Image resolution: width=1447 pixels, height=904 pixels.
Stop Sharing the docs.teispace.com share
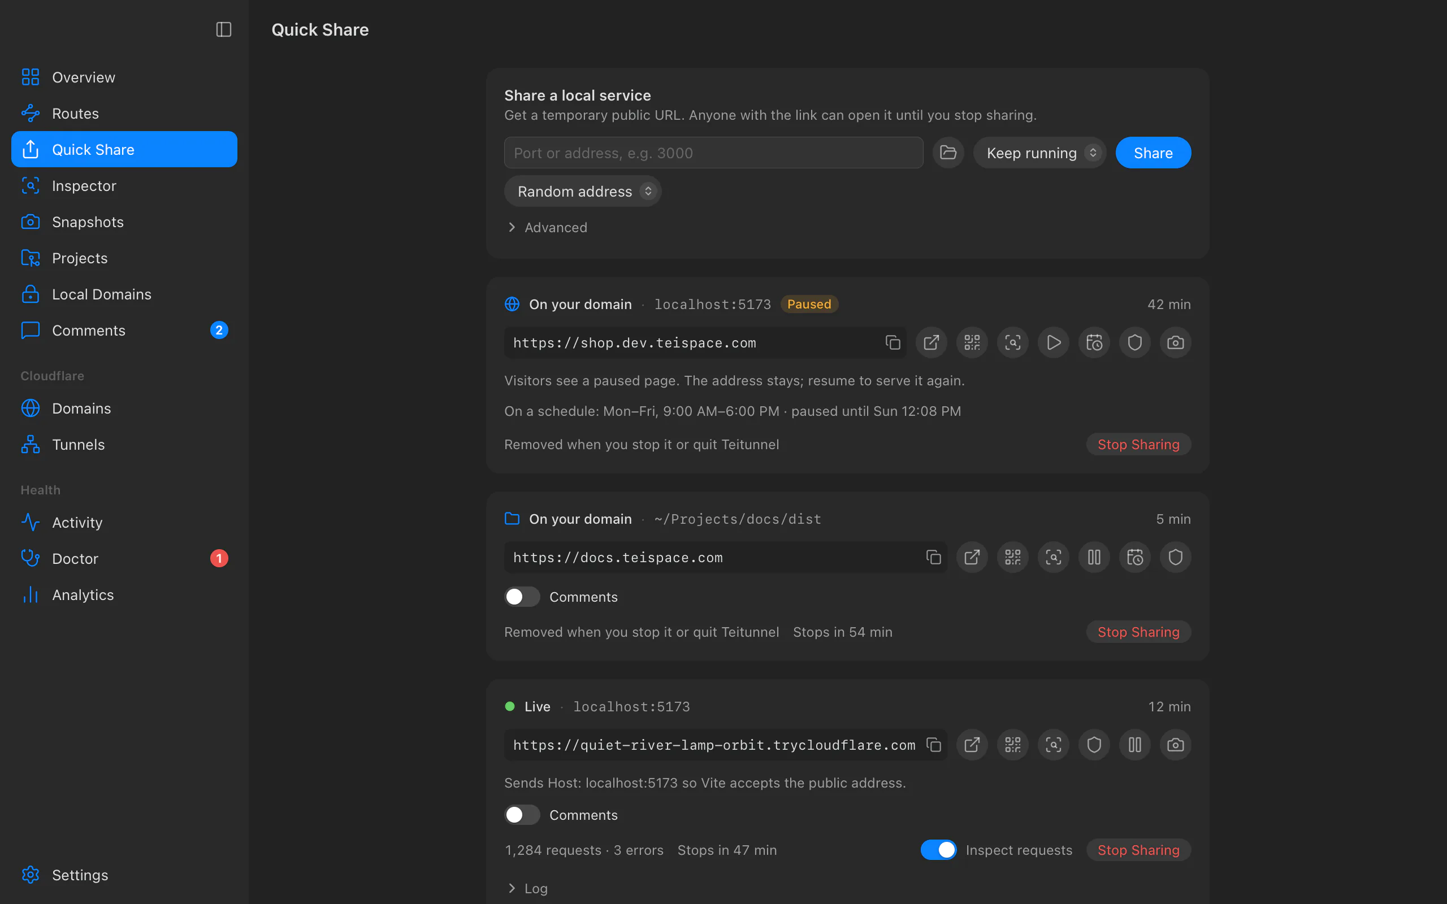pyautogui.click(x=1138, y=632)
